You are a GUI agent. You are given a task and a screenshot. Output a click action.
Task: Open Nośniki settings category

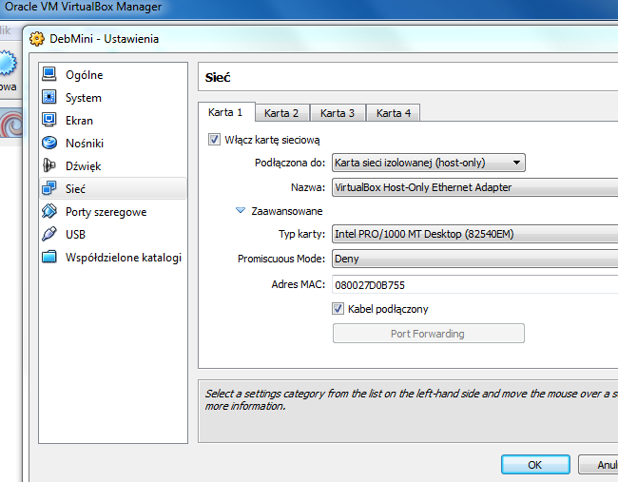[113, 143]
